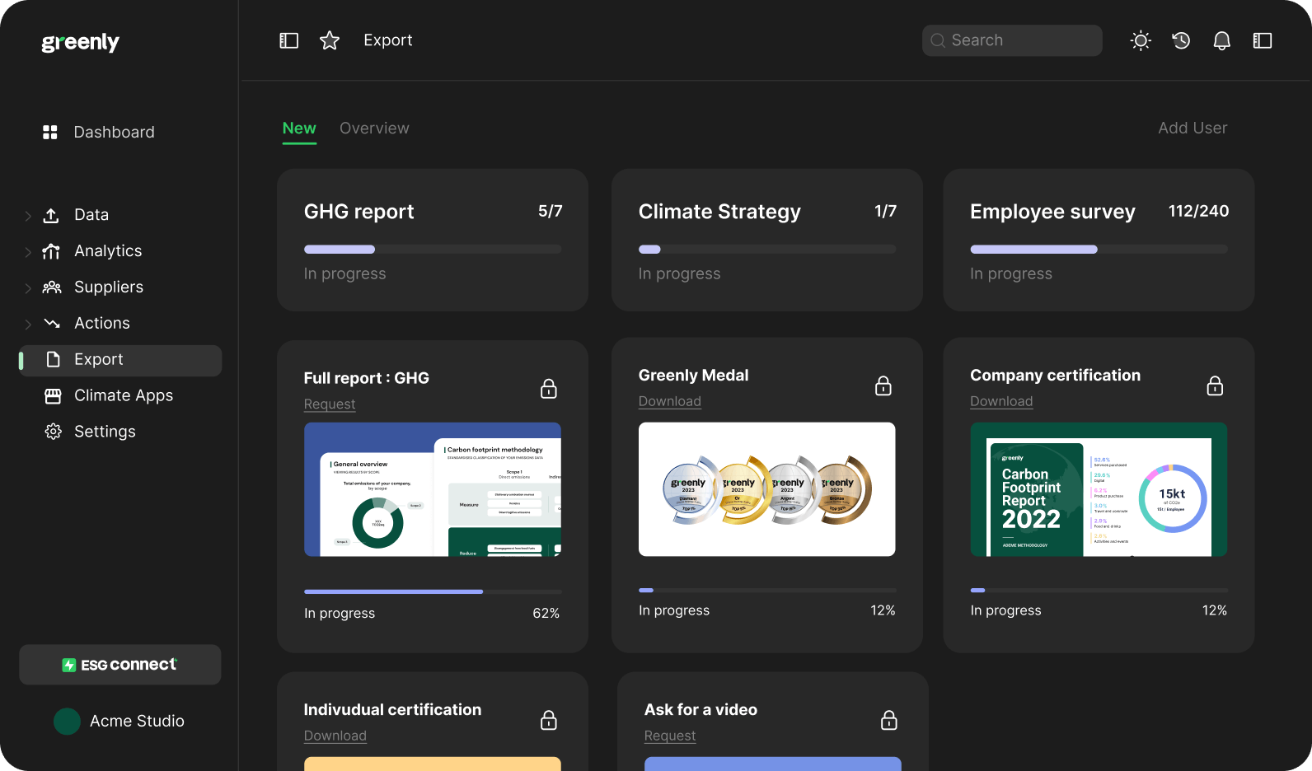The width and height of the screenshot is (1312, 771).
Task: Select the Export sidebar item
Action: (121, 360)
